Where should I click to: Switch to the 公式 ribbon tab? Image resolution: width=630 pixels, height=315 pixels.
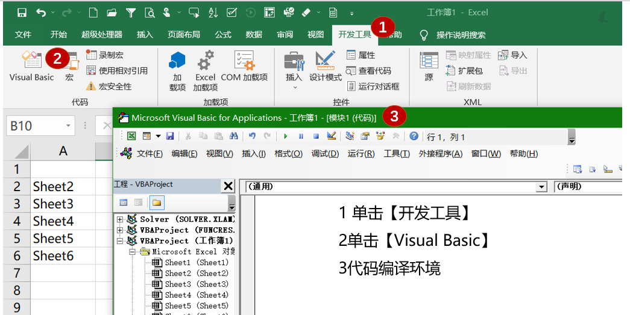223,35
